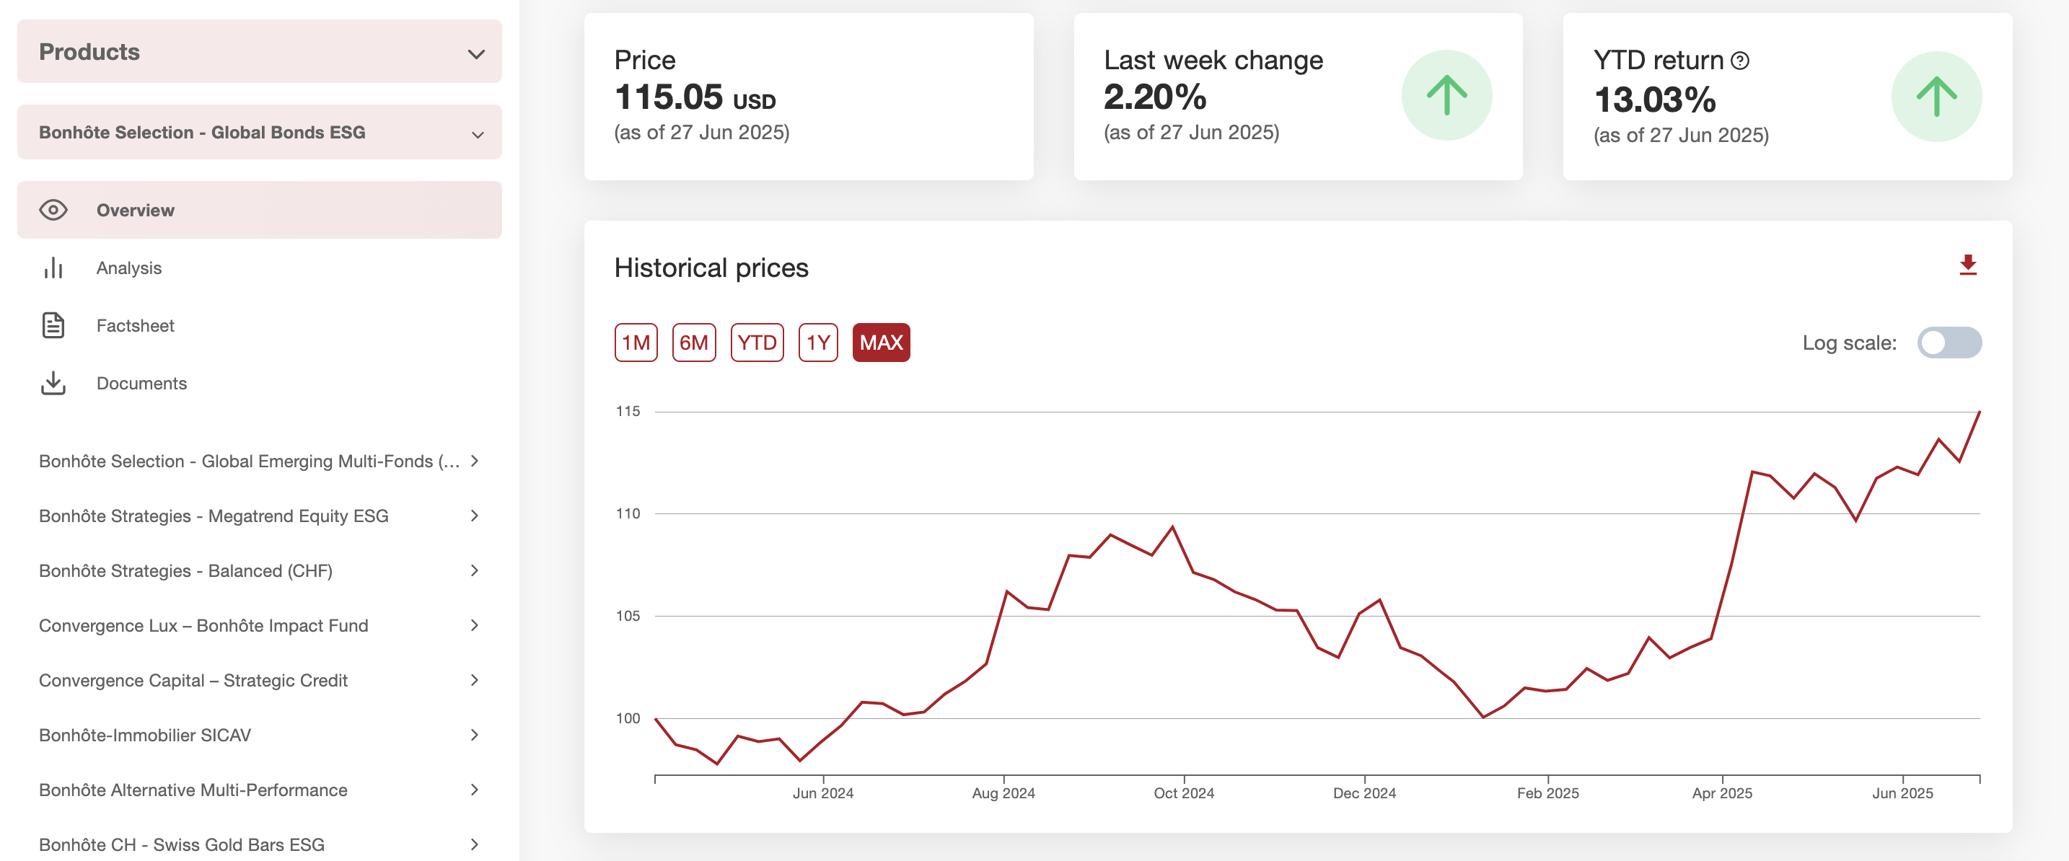Toggle the Log scale switch
The height and width of the screenshot is (861, 2069).
1949,343
